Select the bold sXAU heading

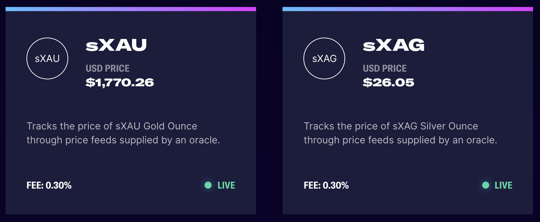tap(116, 46)
